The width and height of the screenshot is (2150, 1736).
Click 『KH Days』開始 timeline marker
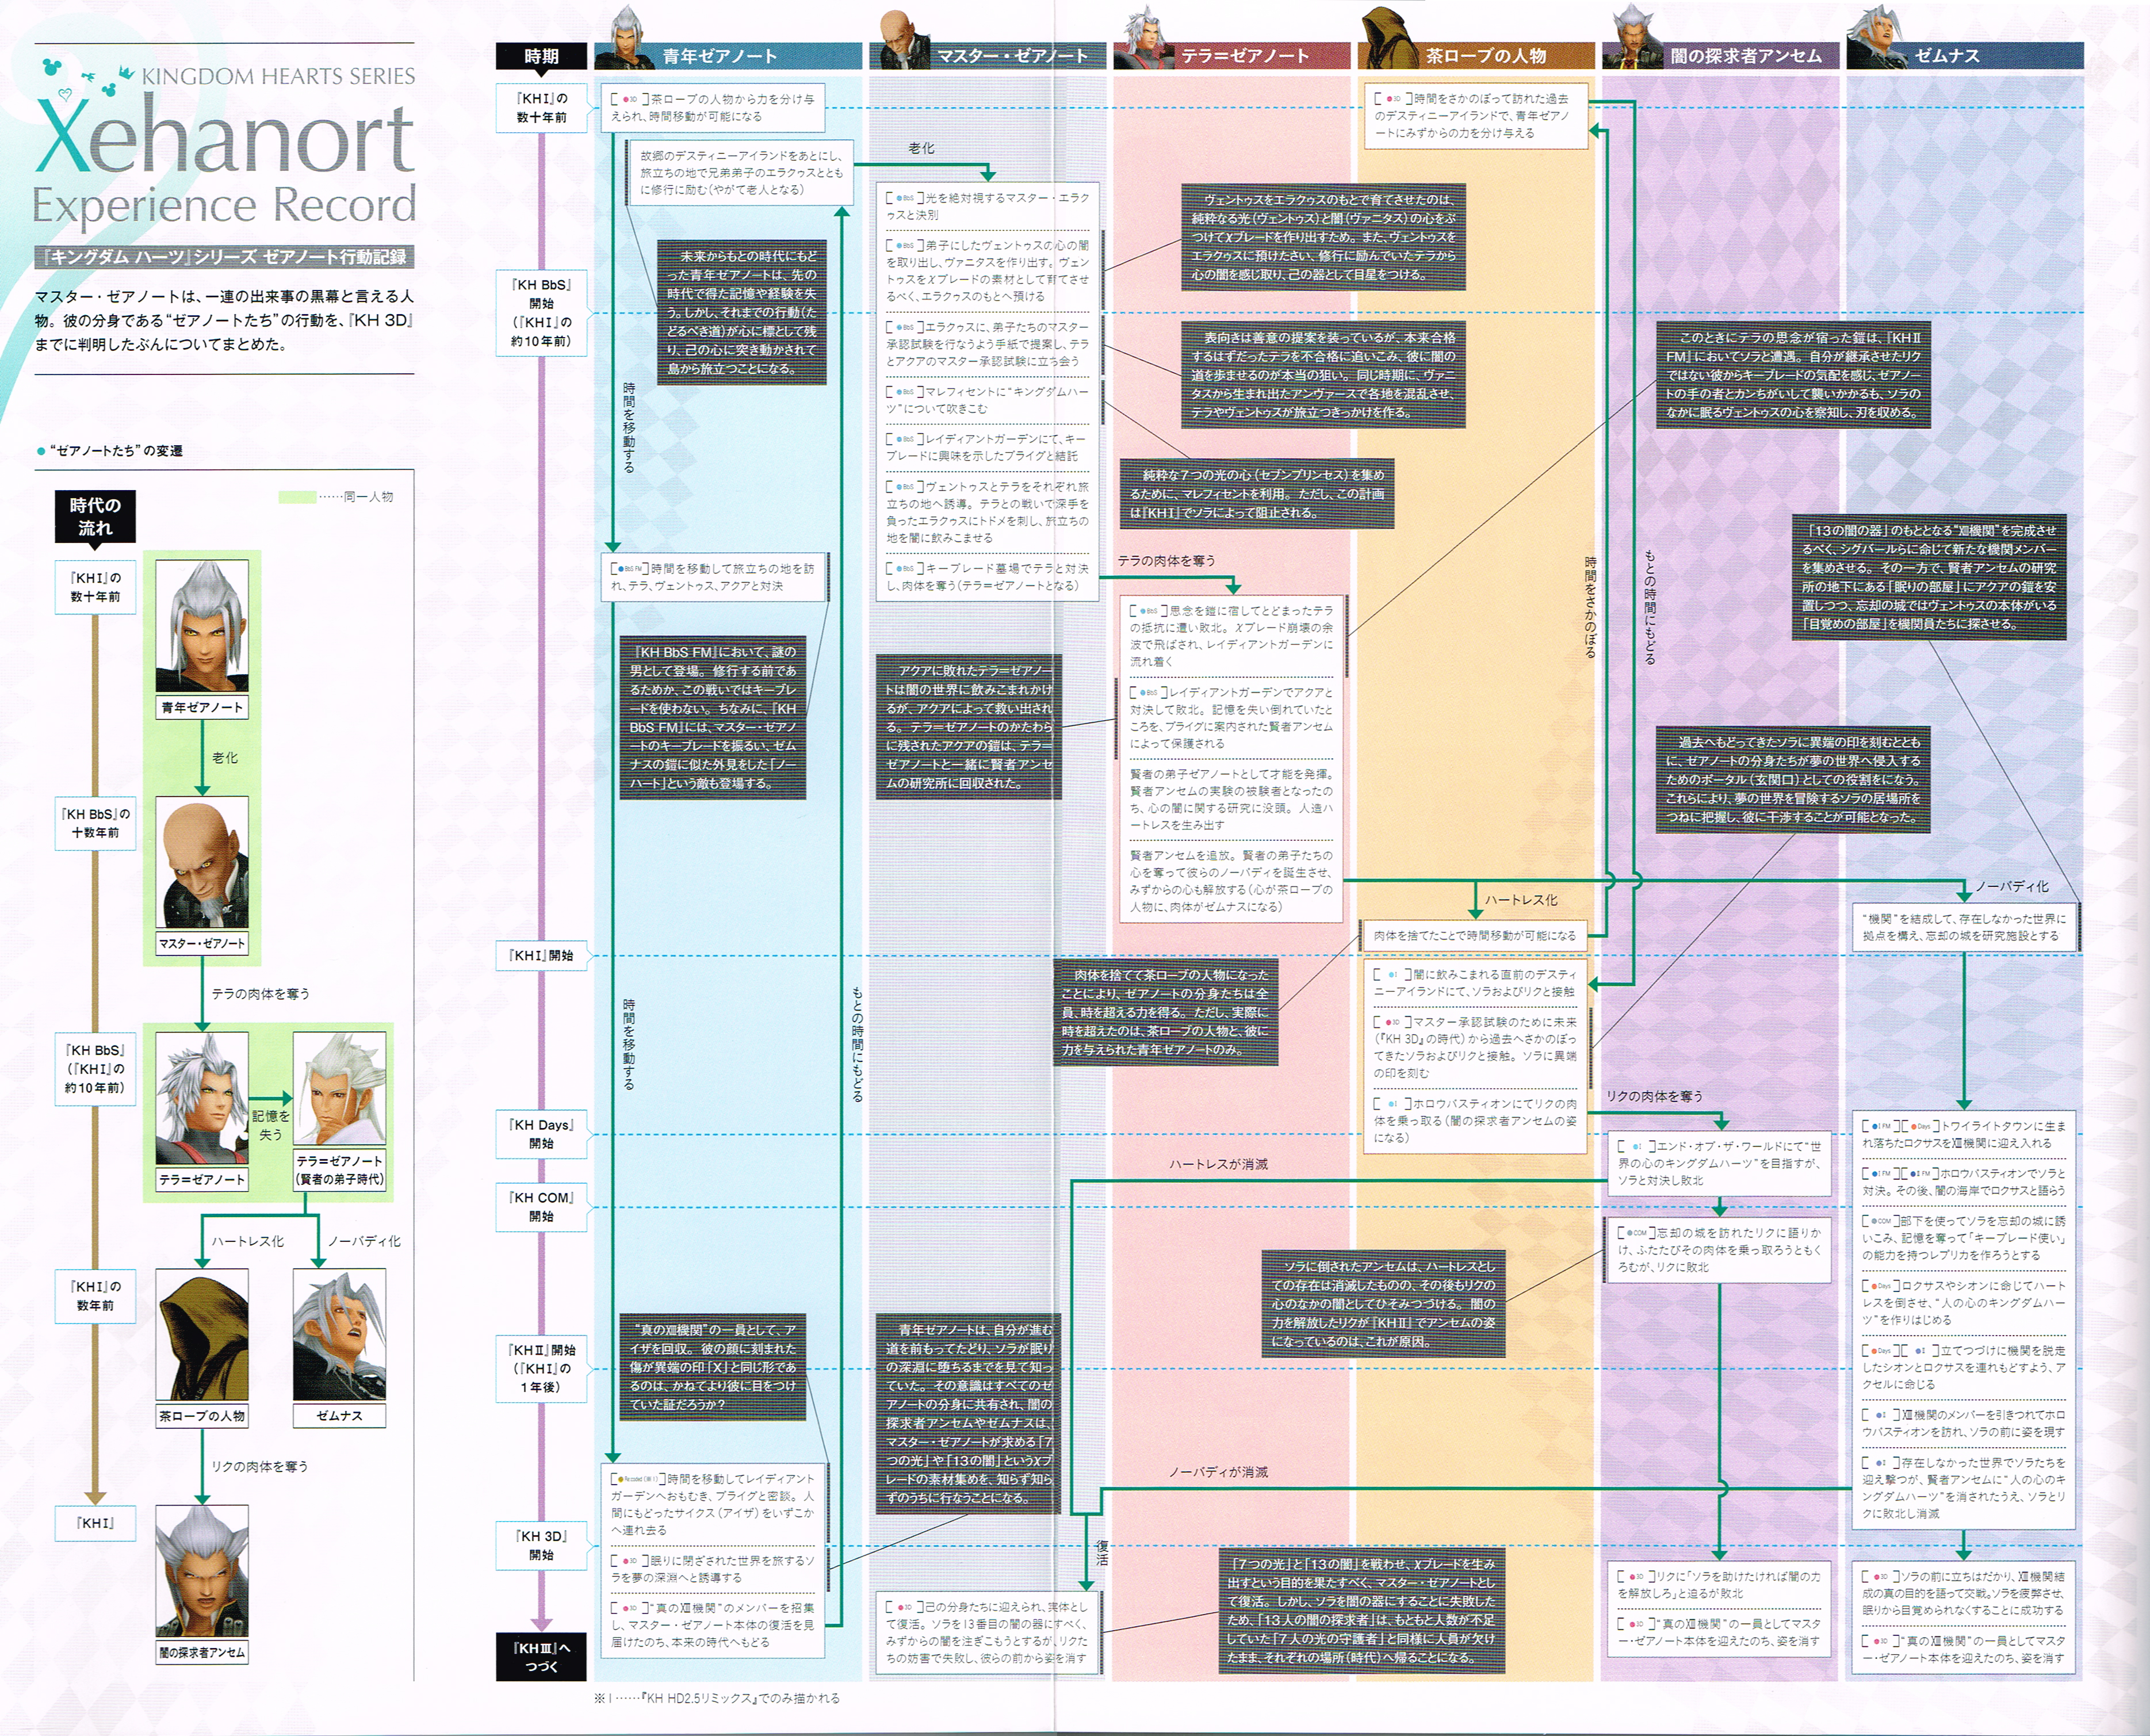(541, 1134)
